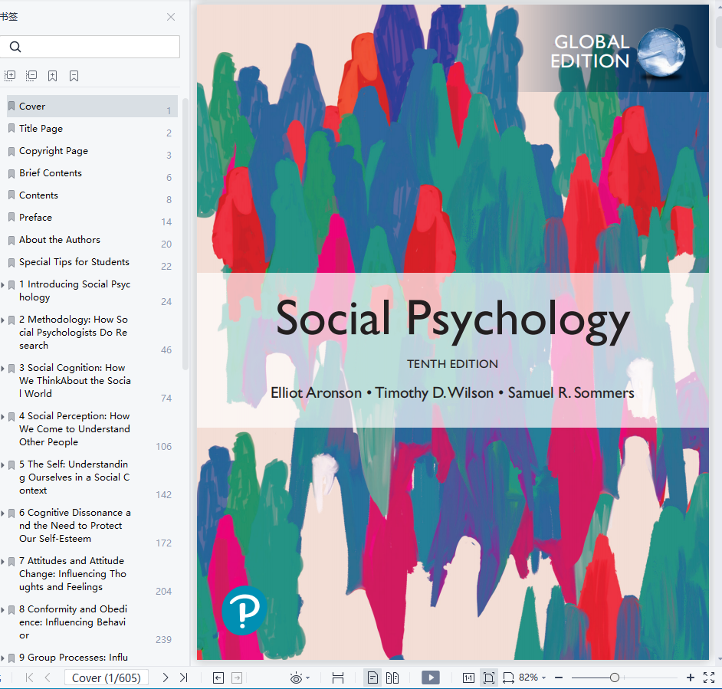Screen dimensions: 722x689
Task: Go to previous page arrow
Action: coord(48,678)
